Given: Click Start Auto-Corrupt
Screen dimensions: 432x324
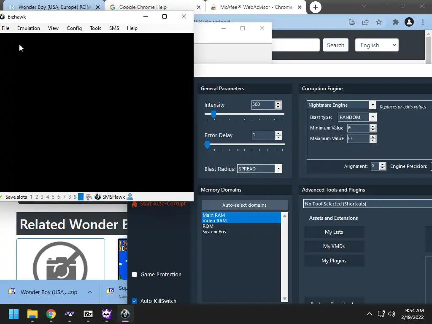Looking at the screenshot, I should pos(159,204).
